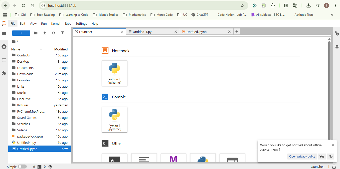
Task: Refresh the file browser listing
Action: tap(54, 33)
